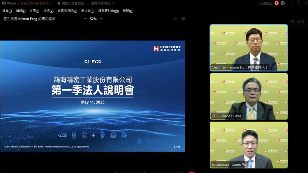Image resolution: width=308 pixels, height=173 pixels.
Task: Select Spokesman - James Wu video thumbnail
Action: [x=249, y=145]
